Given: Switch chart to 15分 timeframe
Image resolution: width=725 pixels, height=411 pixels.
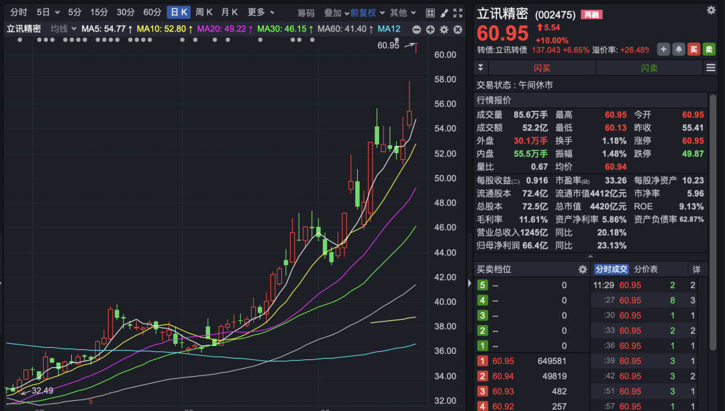Looking at the screenshot, I should tap(99, 12).
